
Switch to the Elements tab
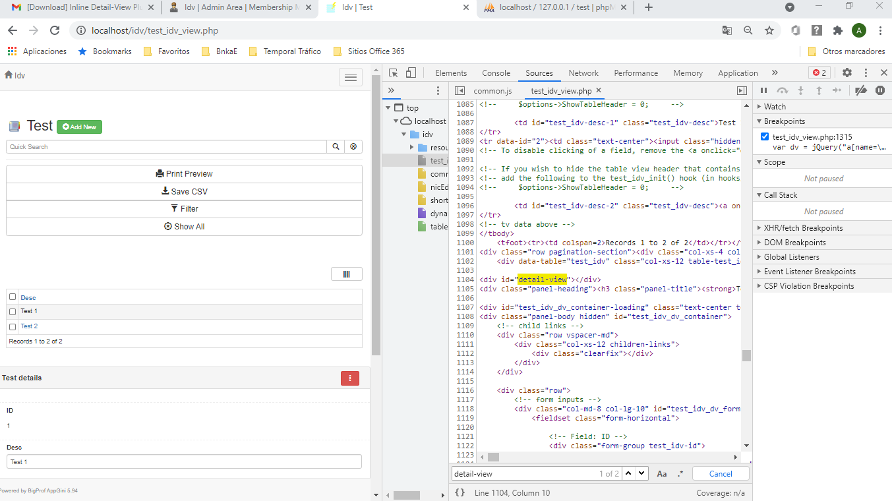point(451,73)
